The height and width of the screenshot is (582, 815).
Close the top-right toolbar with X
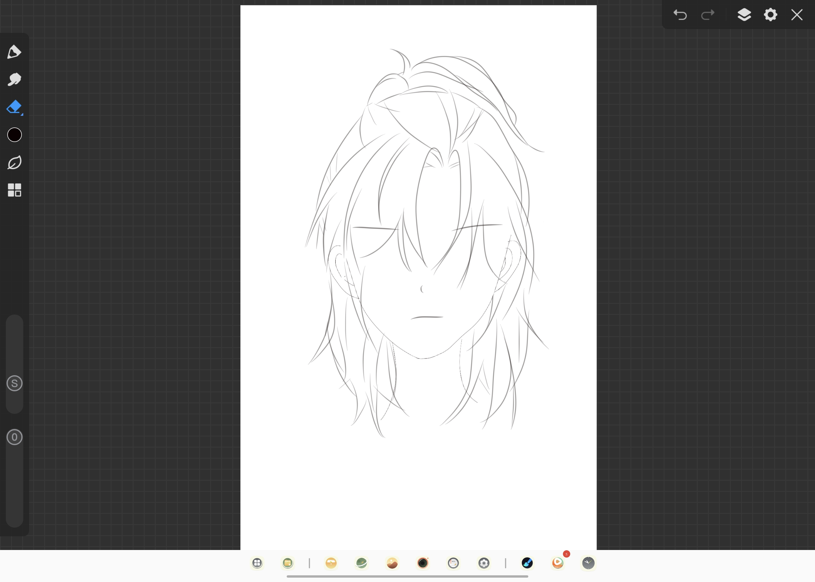797,15
